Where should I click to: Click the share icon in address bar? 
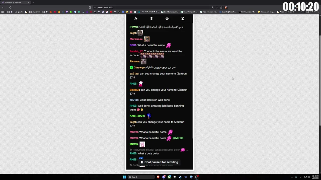click(221, 7)
